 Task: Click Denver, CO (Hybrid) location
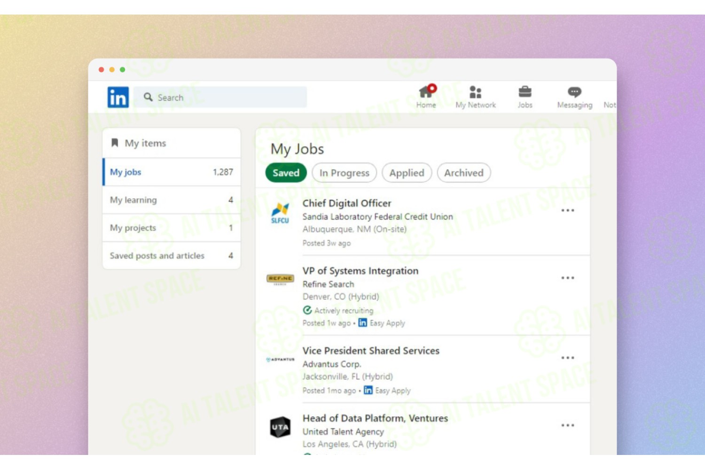(x=341, y=297)
